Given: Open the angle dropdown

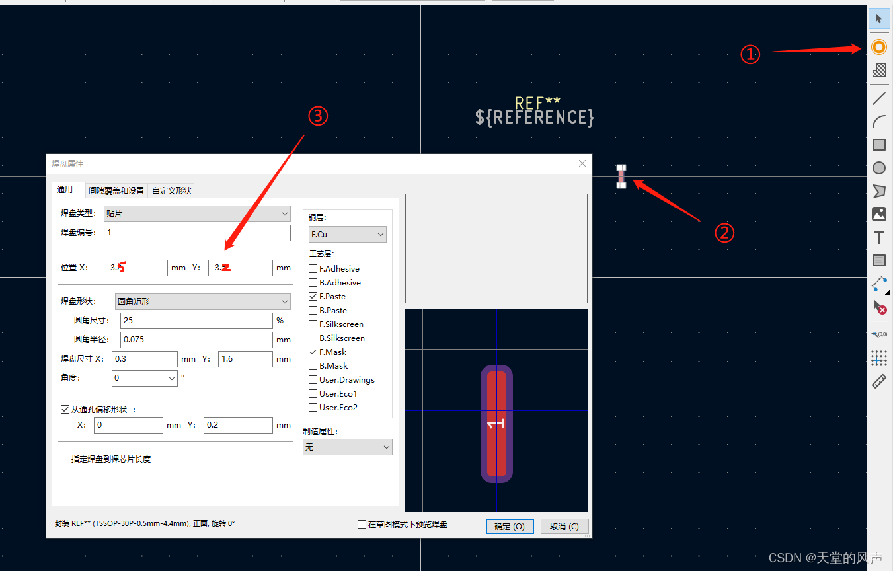Looking at the screenshot, I should click(x=145, y=378).
